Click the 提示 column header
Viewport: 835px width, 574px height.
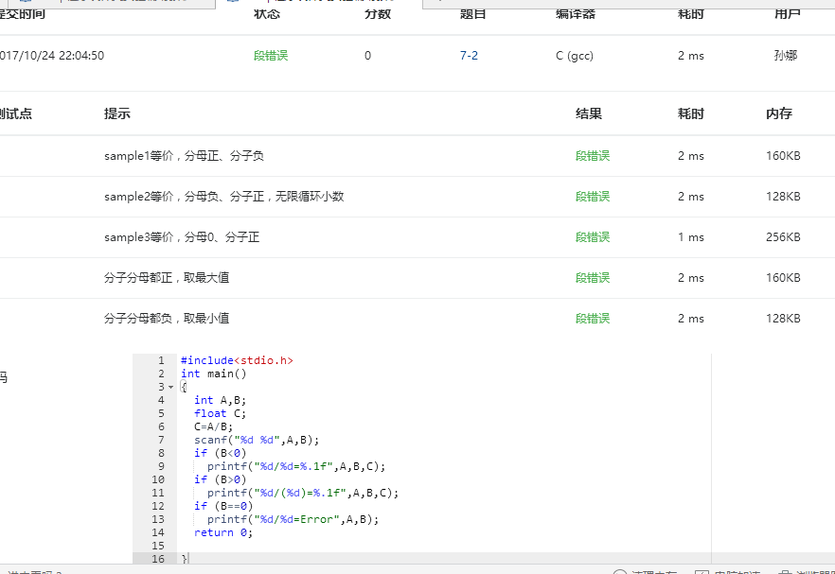117,113
